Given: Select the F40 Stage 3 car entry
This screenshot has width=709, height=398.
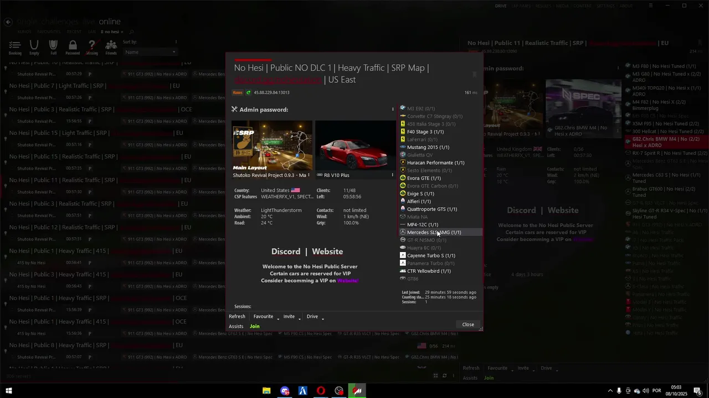Looking at the screenshot, I should (x=440, y=132).
